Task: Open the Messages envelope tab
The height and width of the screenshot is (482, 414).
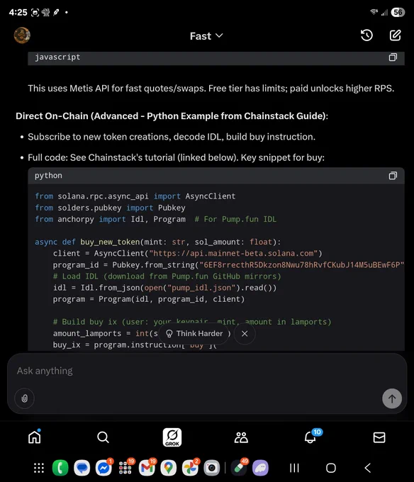Action: [379, 437]
